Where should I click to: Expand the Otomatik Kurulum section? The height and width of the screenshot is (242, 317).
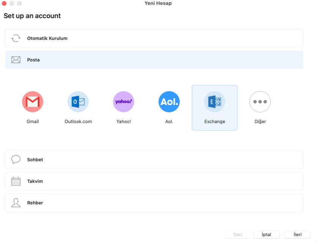154,38
